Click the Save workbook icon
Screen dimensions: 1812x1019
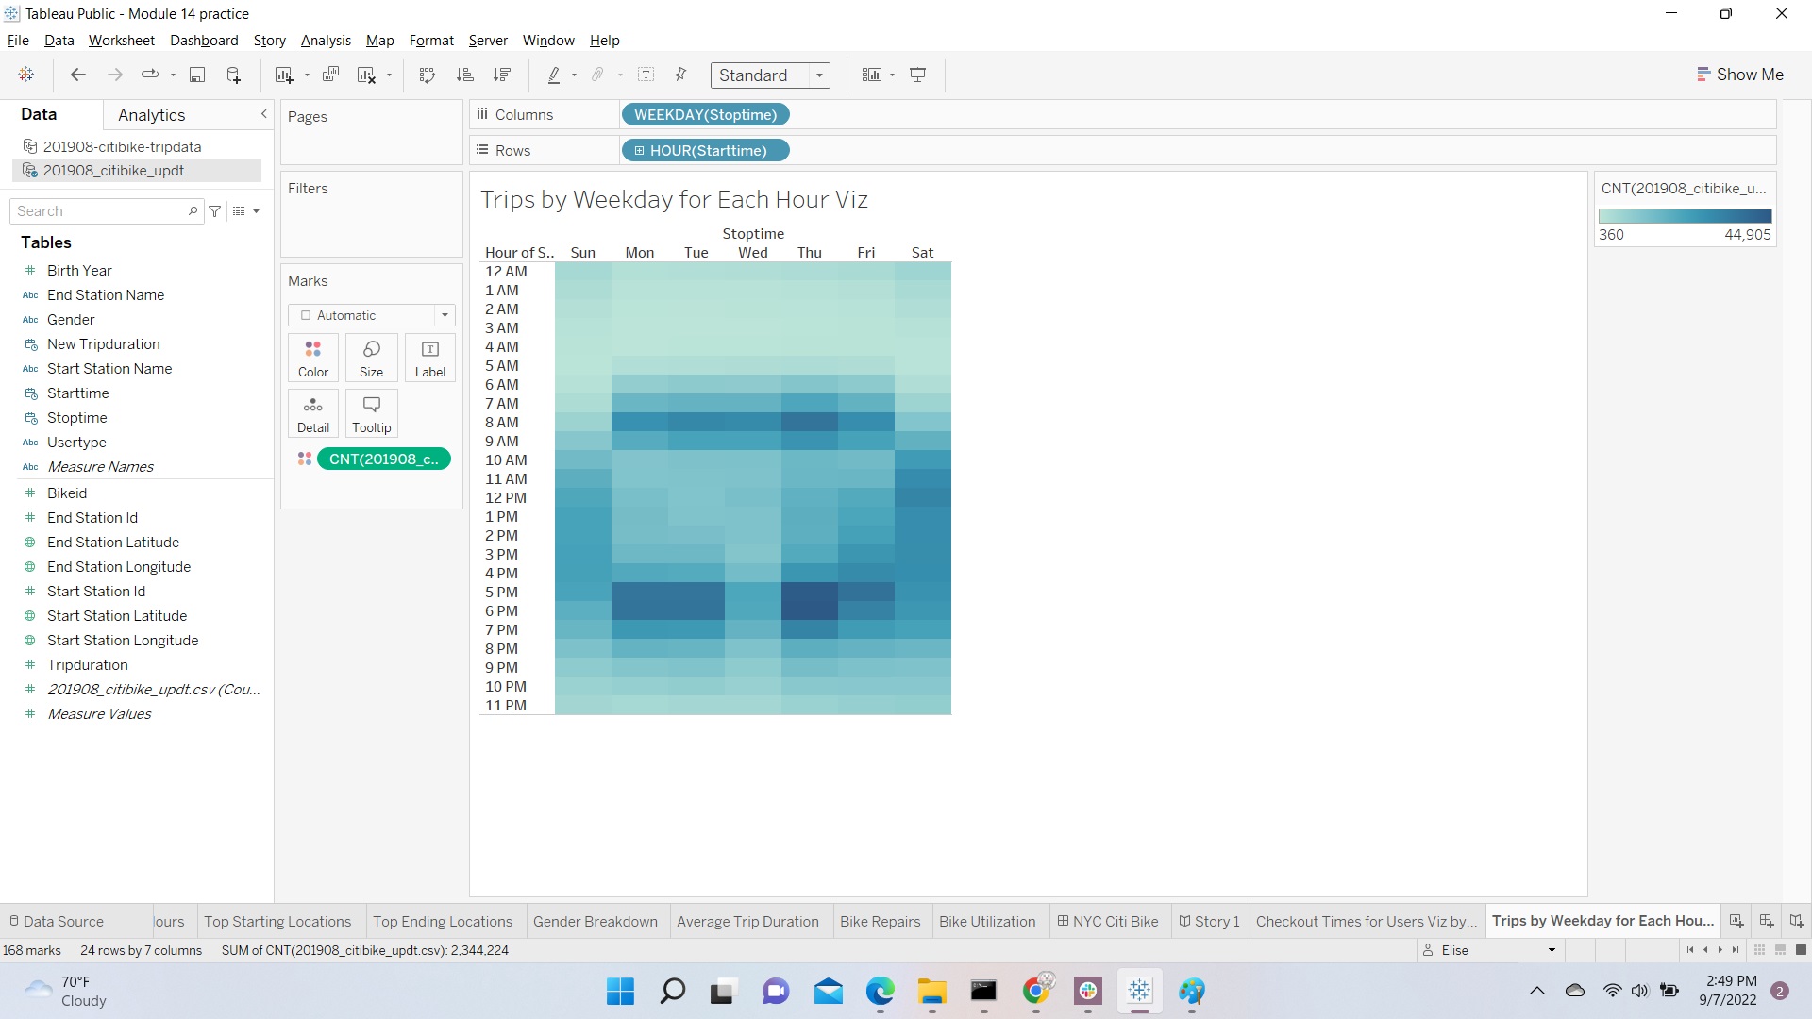point(197,75)
